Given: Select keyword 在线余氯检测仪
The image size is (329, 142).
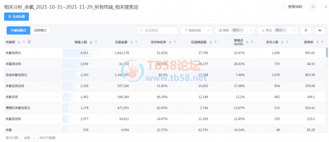Looking at the screenshot, I should pos(16,75).
